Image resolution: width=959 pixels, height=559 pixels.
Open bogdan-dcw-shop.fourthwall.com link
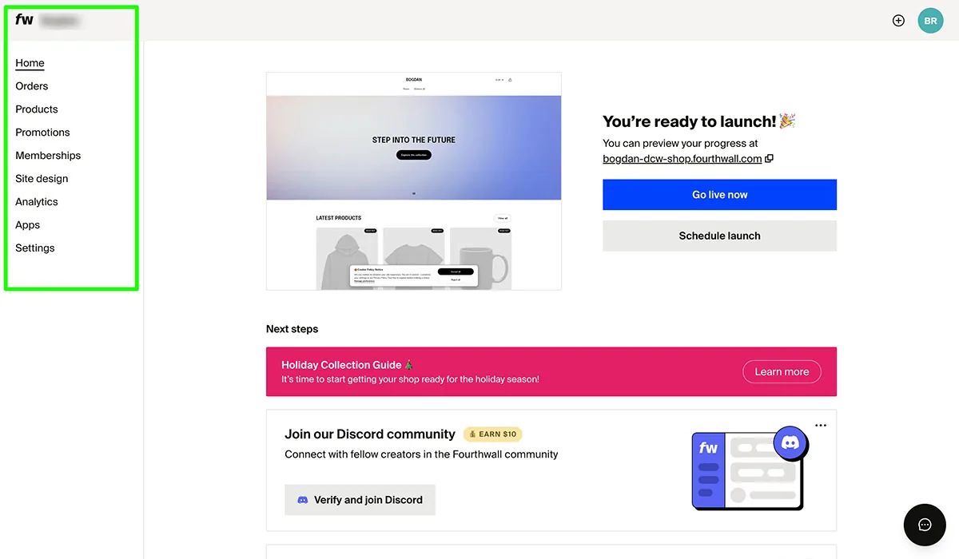tap(681, 158)
